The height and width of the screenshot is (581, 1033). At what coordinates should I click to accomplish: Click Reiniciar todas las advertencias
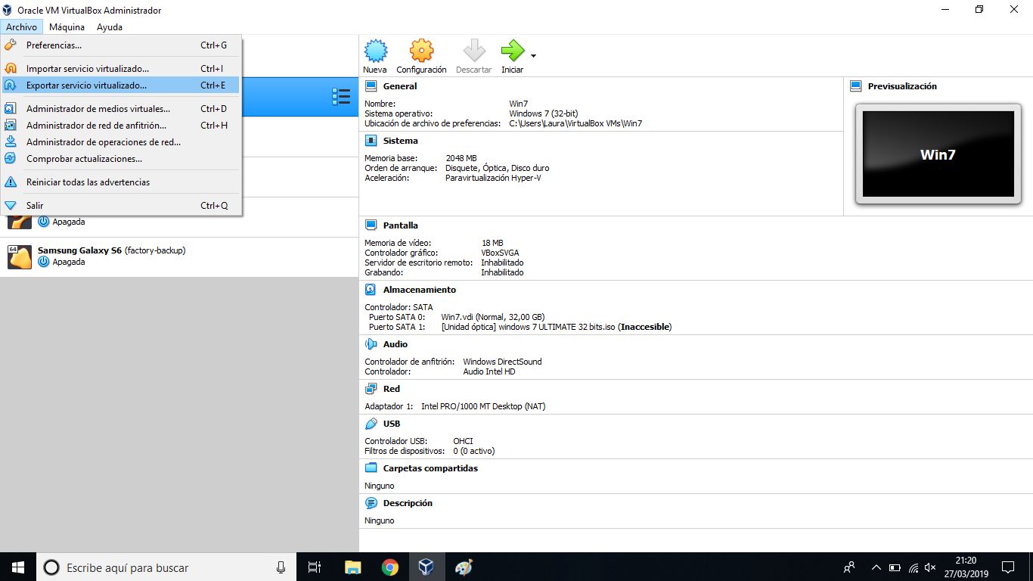tap(88, 182)
